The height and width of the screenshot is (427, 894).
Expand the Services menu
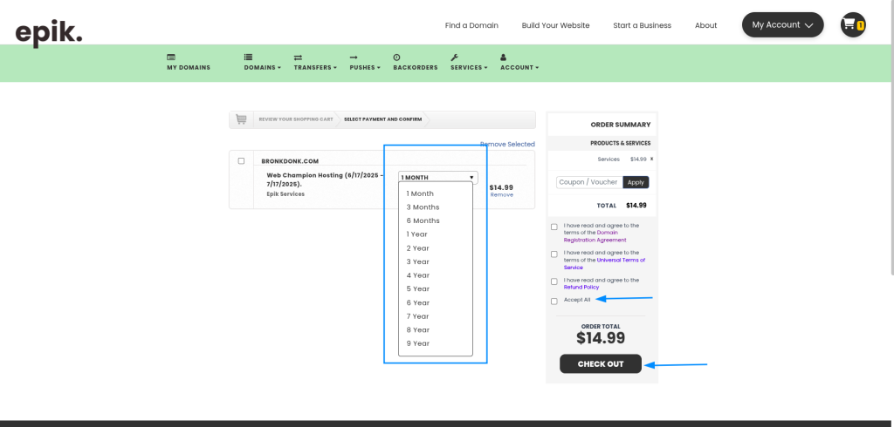(x=469, y=63)
